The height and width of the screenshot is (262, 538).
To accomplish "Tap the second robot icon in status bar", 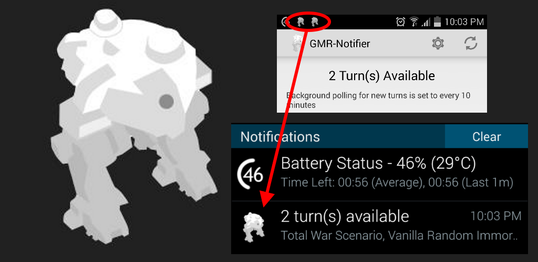I will pos(315,22).
